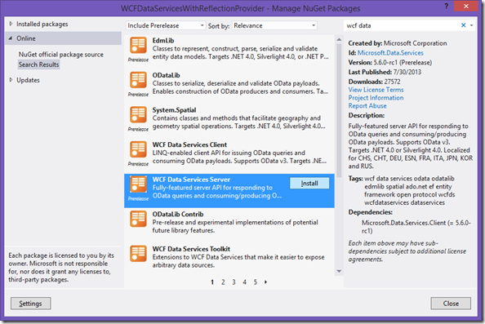Click the package list scrollbar up arrow
Viewport: 485px width, 324px height.
click(339, 39)
